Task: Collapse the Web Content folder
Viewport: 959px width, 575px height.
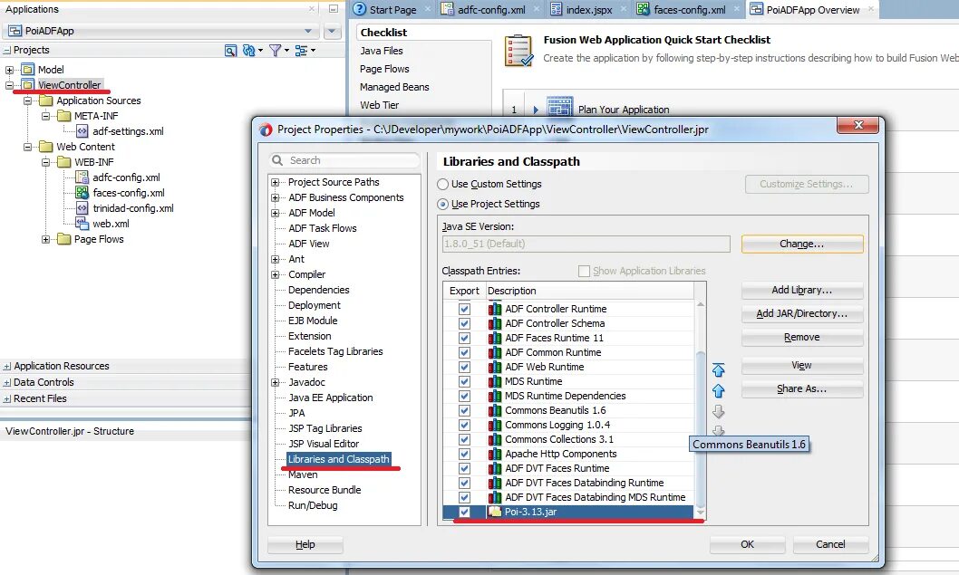Action: 27,147
